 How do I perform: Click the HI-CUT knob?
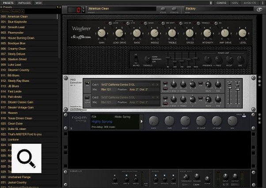[x=229, y=59]
